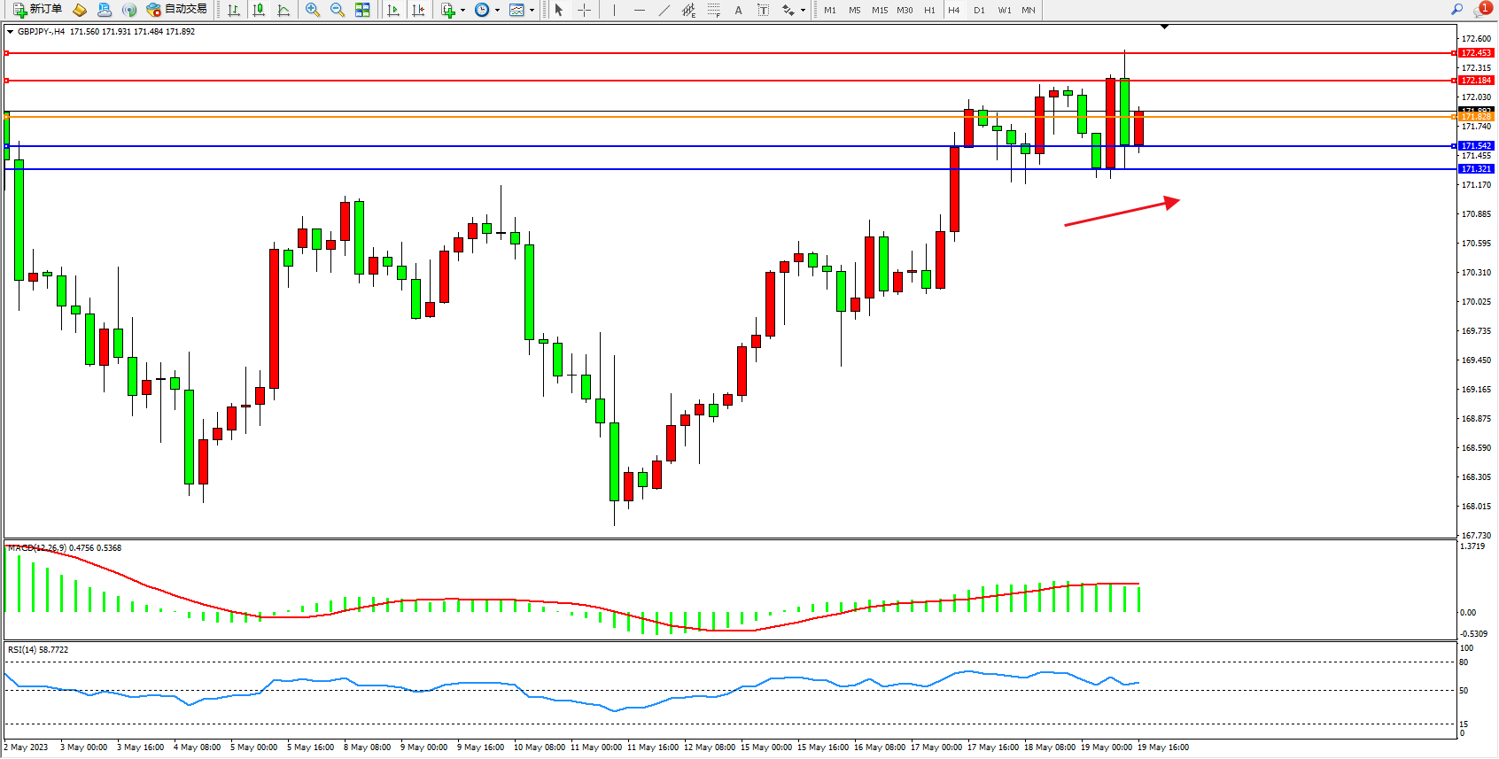Zoom out on the chart

point(338,10)
